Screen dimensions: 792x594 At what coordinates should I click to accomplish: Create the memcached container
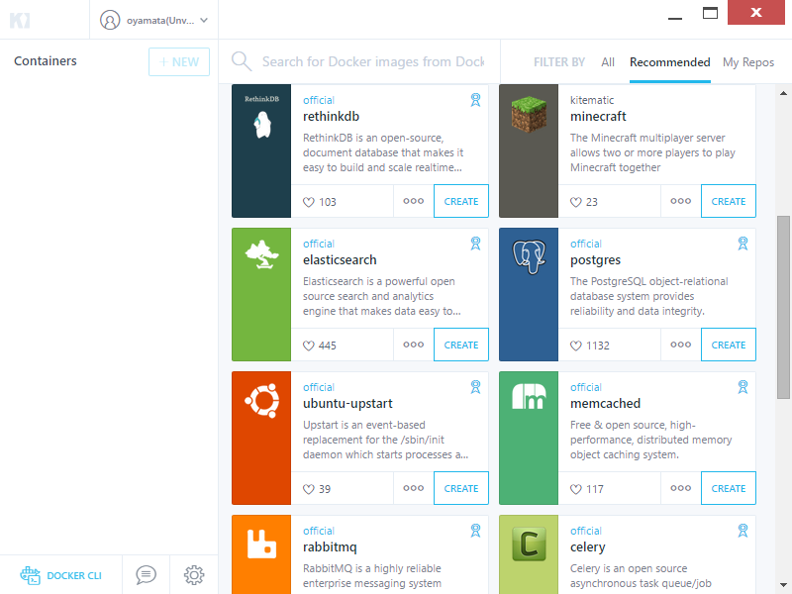(x=729, y=488)
